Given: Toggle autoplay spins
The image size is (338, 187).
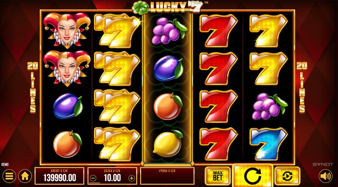Looking at the screenshot, I should (x=287, y=176).
